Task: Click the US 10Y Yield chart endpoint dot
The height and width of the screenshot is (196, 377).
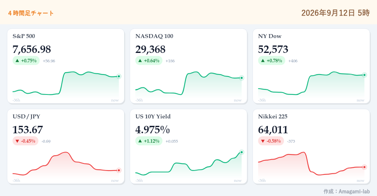Action: [242, 152]
